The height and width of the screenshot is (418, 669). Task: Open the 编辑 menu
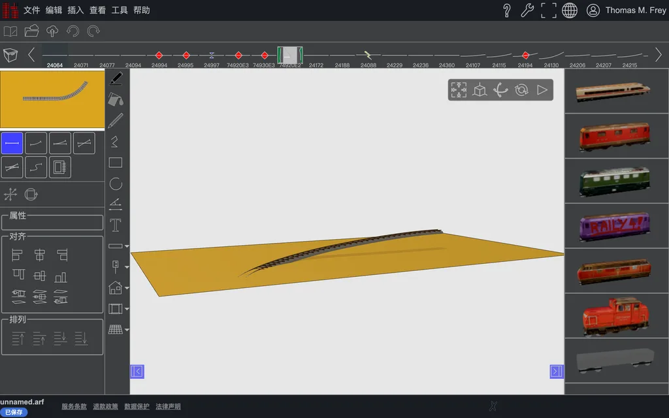click(54, 10)
